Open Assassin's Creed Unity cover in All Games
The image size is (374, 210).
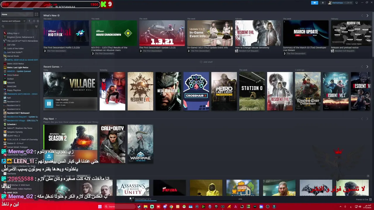coord(133,188)
